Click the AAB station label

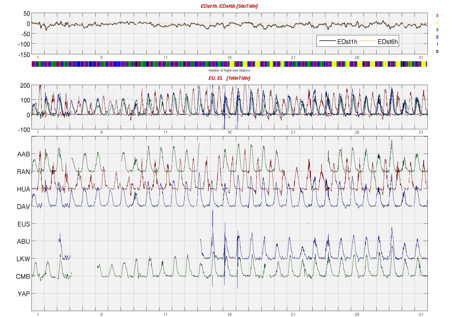pos(23,154)
